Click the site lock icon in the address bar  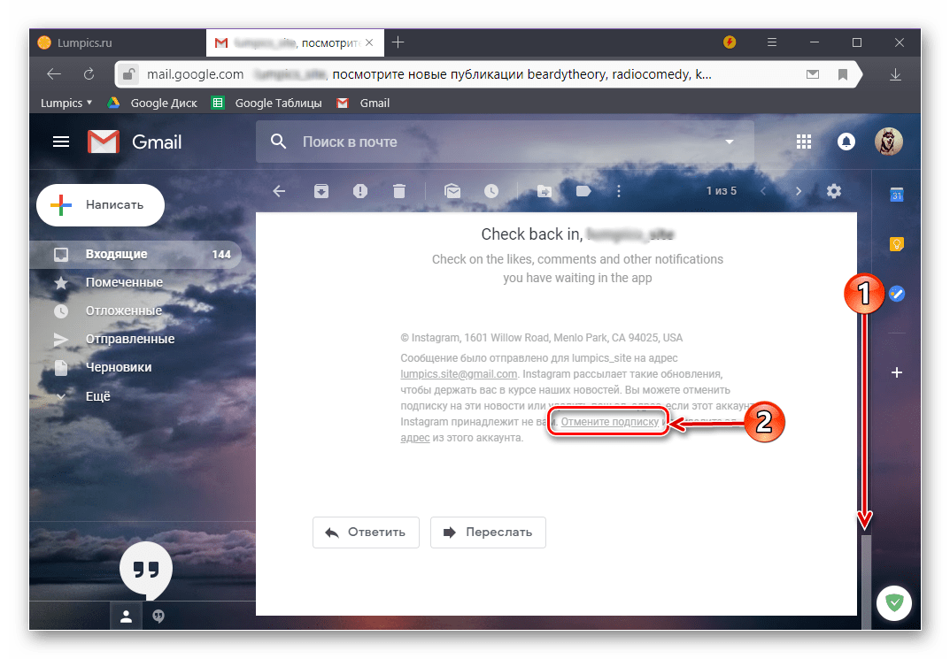[x=127, y=73]
